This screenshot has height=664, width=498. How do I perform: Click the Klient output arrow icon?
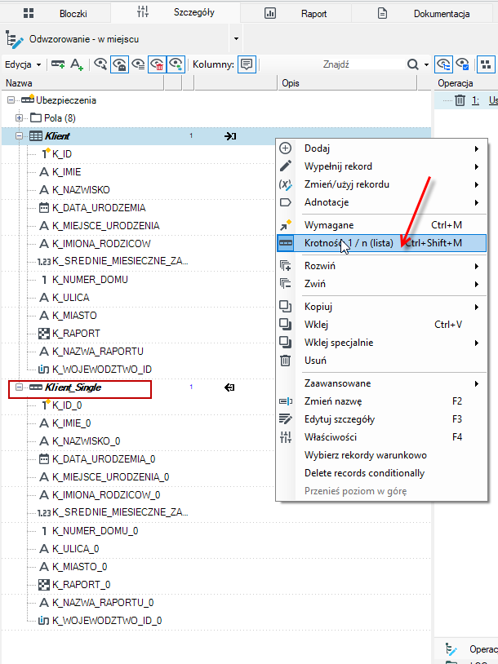[230, 136]
